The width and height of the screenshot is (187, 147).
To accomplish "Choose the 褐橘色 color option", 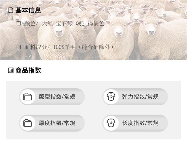I will pos(96,23).
